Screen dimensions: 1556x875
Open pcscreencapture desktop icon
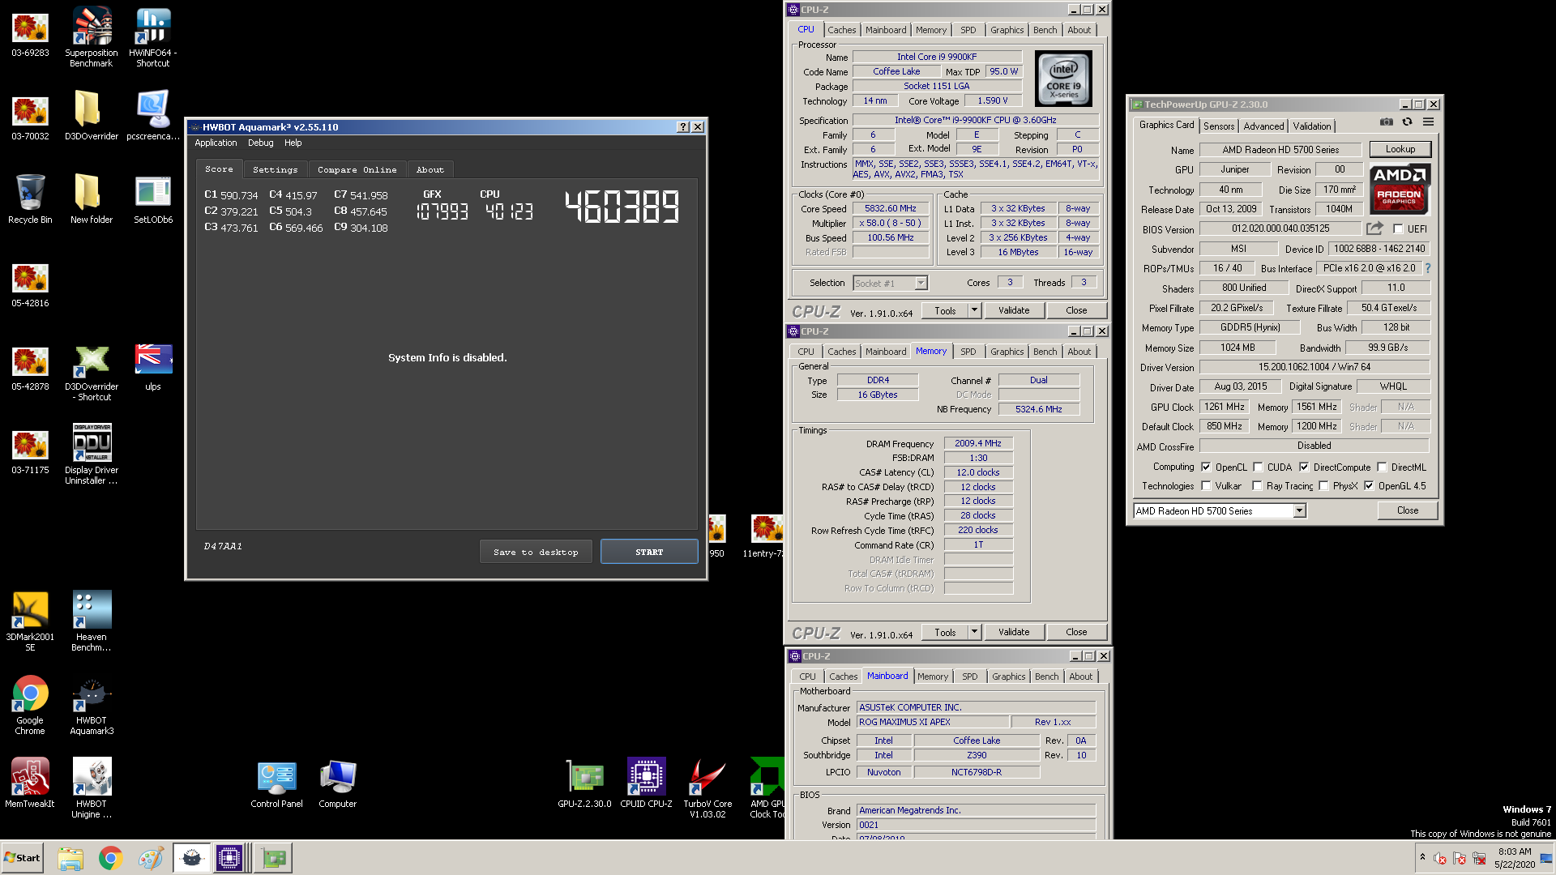coord(153,115)
